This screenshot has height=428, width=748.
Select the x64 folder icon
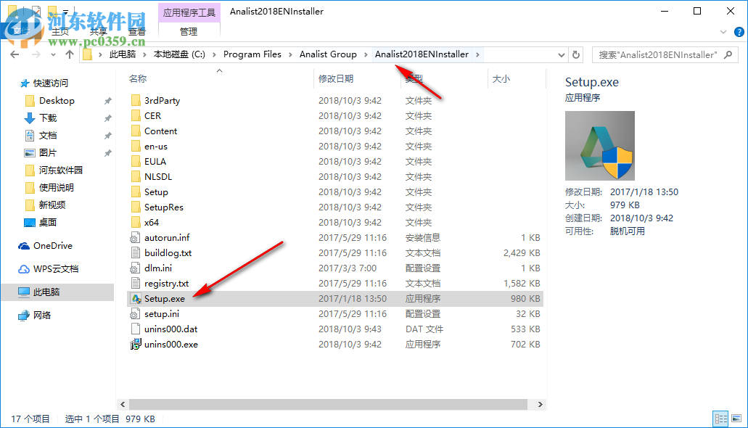pyautogui.click(x=136, y=223)
